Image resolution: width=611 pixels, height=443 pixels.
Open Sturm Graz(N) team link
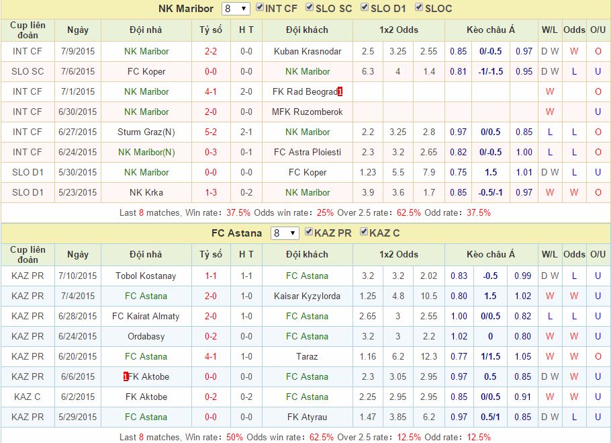(146, 132)
